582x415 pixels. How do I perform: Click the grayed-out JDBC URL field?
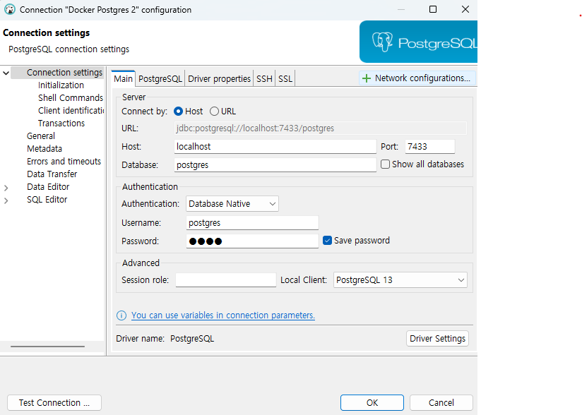[x=321, y=128]
